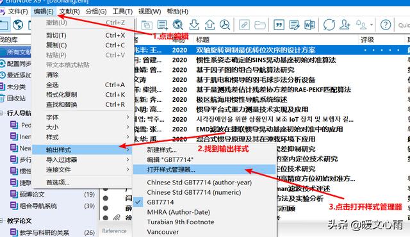Click the open file folder toolbar icon
Screen dimensions: 410x237
pos(260,25)
